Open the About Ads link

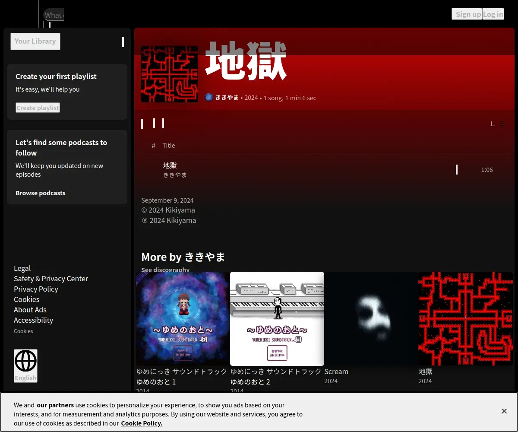[x=30, y=310]
